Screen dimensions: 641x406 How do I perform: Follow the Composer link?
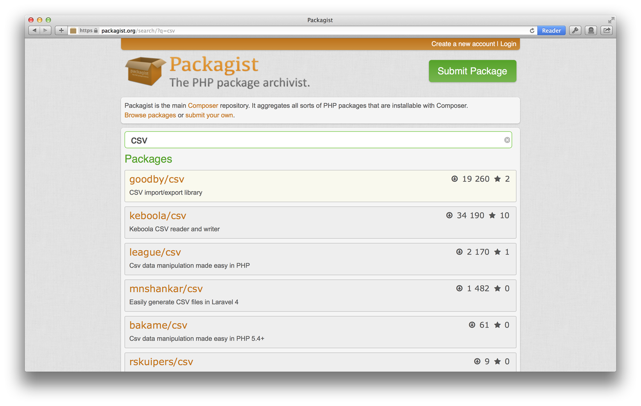(203, 105)
